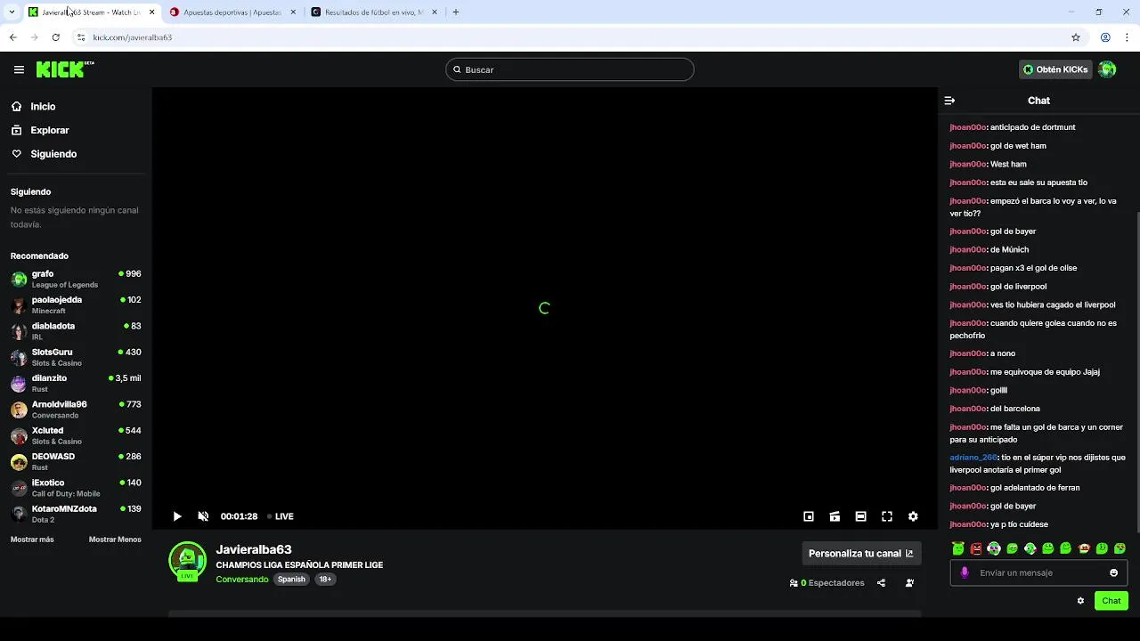
Task: Click iExotico avatar in recommended list
Action: [19, 488]
